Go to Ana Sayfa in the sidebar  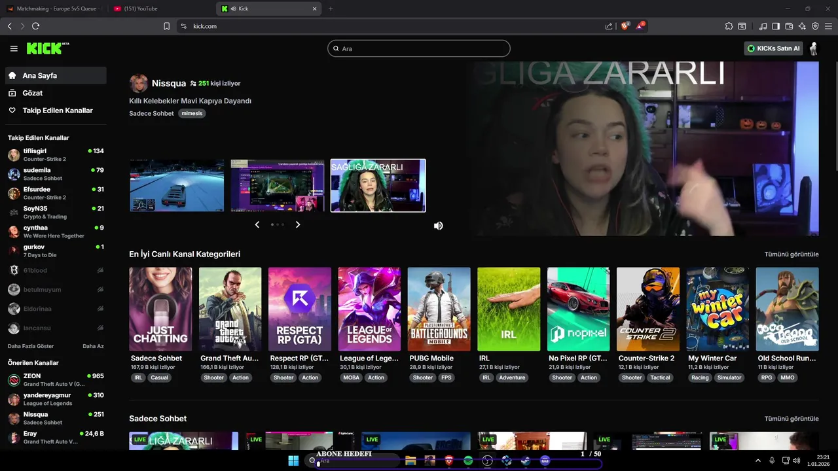click(55, 75)
